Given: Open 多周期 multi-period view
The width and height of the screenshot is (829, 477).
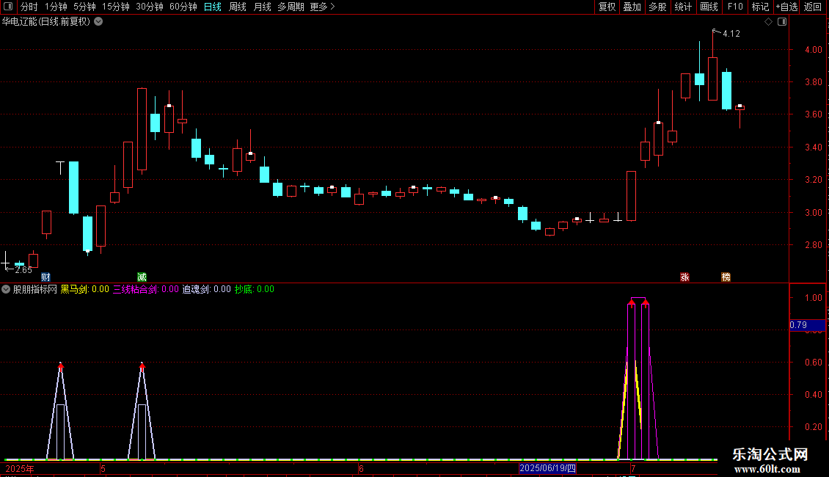Looking at the screenshot, I should (x=291, y=7).
